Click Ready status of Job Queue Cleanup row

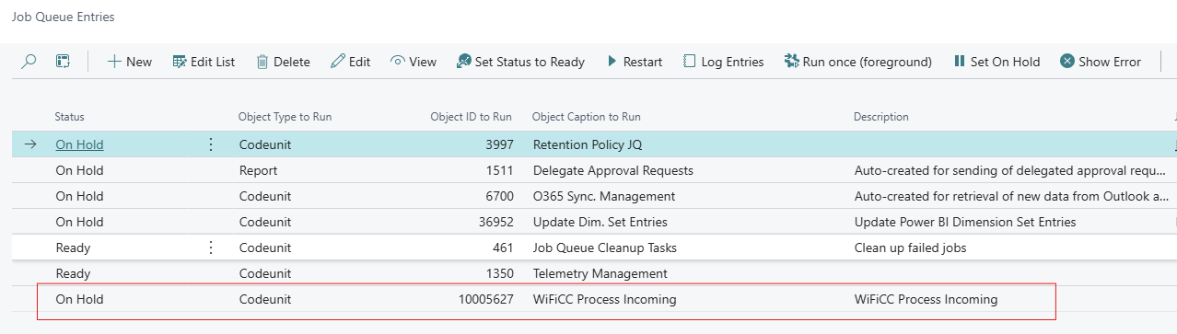[73, 248]
